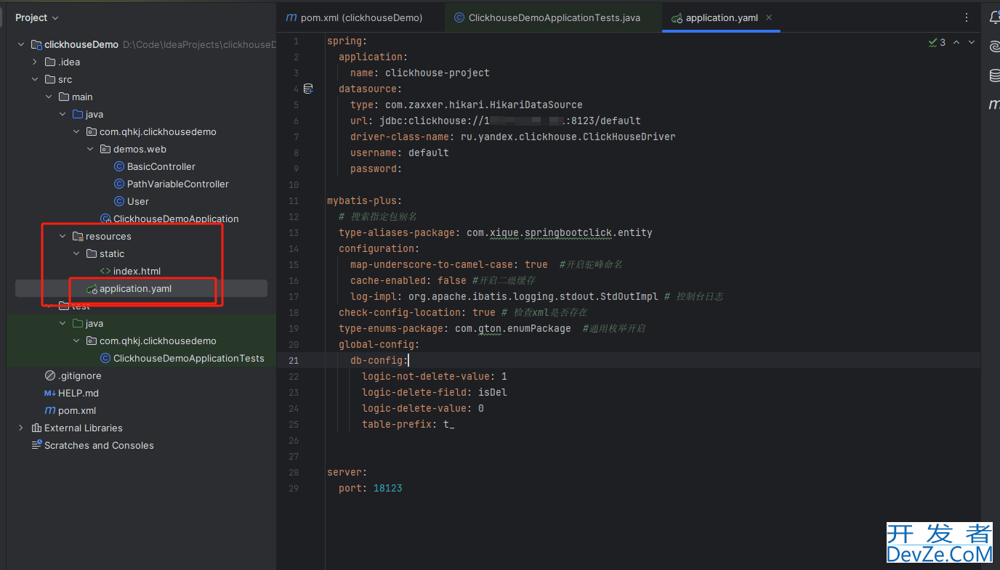This screenshot has height=570, width=1000.
Task: Collapse the resources folder
Action: (62, 236)
